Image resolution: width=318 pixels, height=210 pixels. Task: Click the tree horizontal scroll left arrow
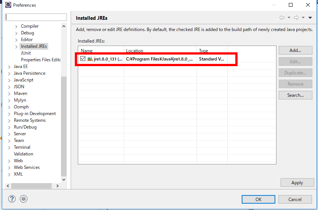[x=8, y=186]
